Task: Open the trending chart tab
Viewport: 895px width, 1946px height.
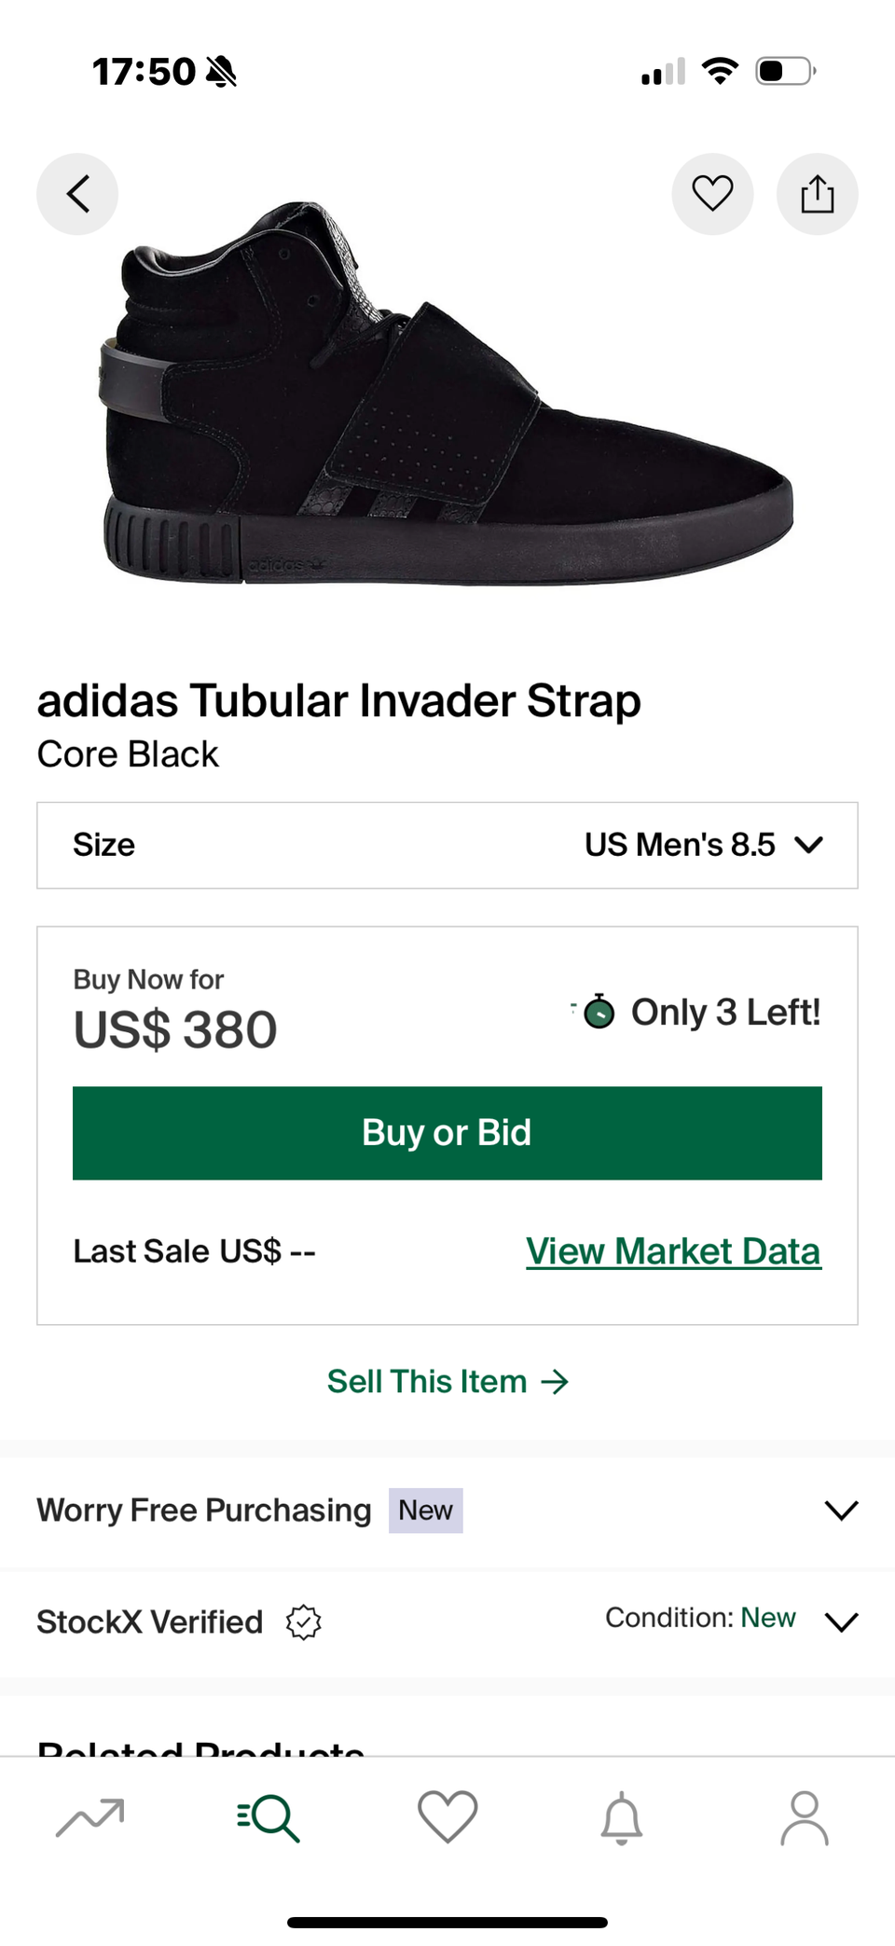Action: (89, 1817)
